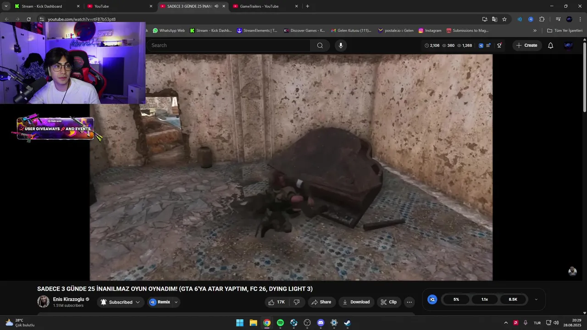Open the tab search dropdown arrow
The width and height of the screenshot is (587, 330).
6,6
